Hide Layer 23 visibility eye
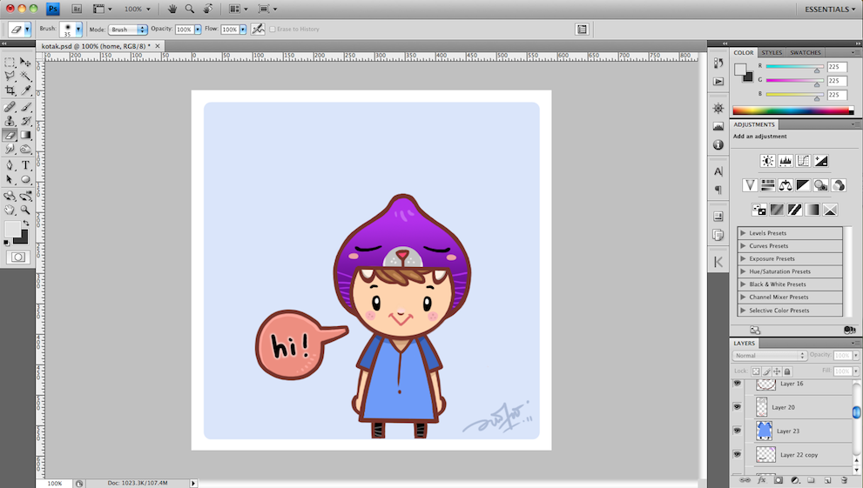The width and height of the screenshot is (863, 488). coord(737,431)
